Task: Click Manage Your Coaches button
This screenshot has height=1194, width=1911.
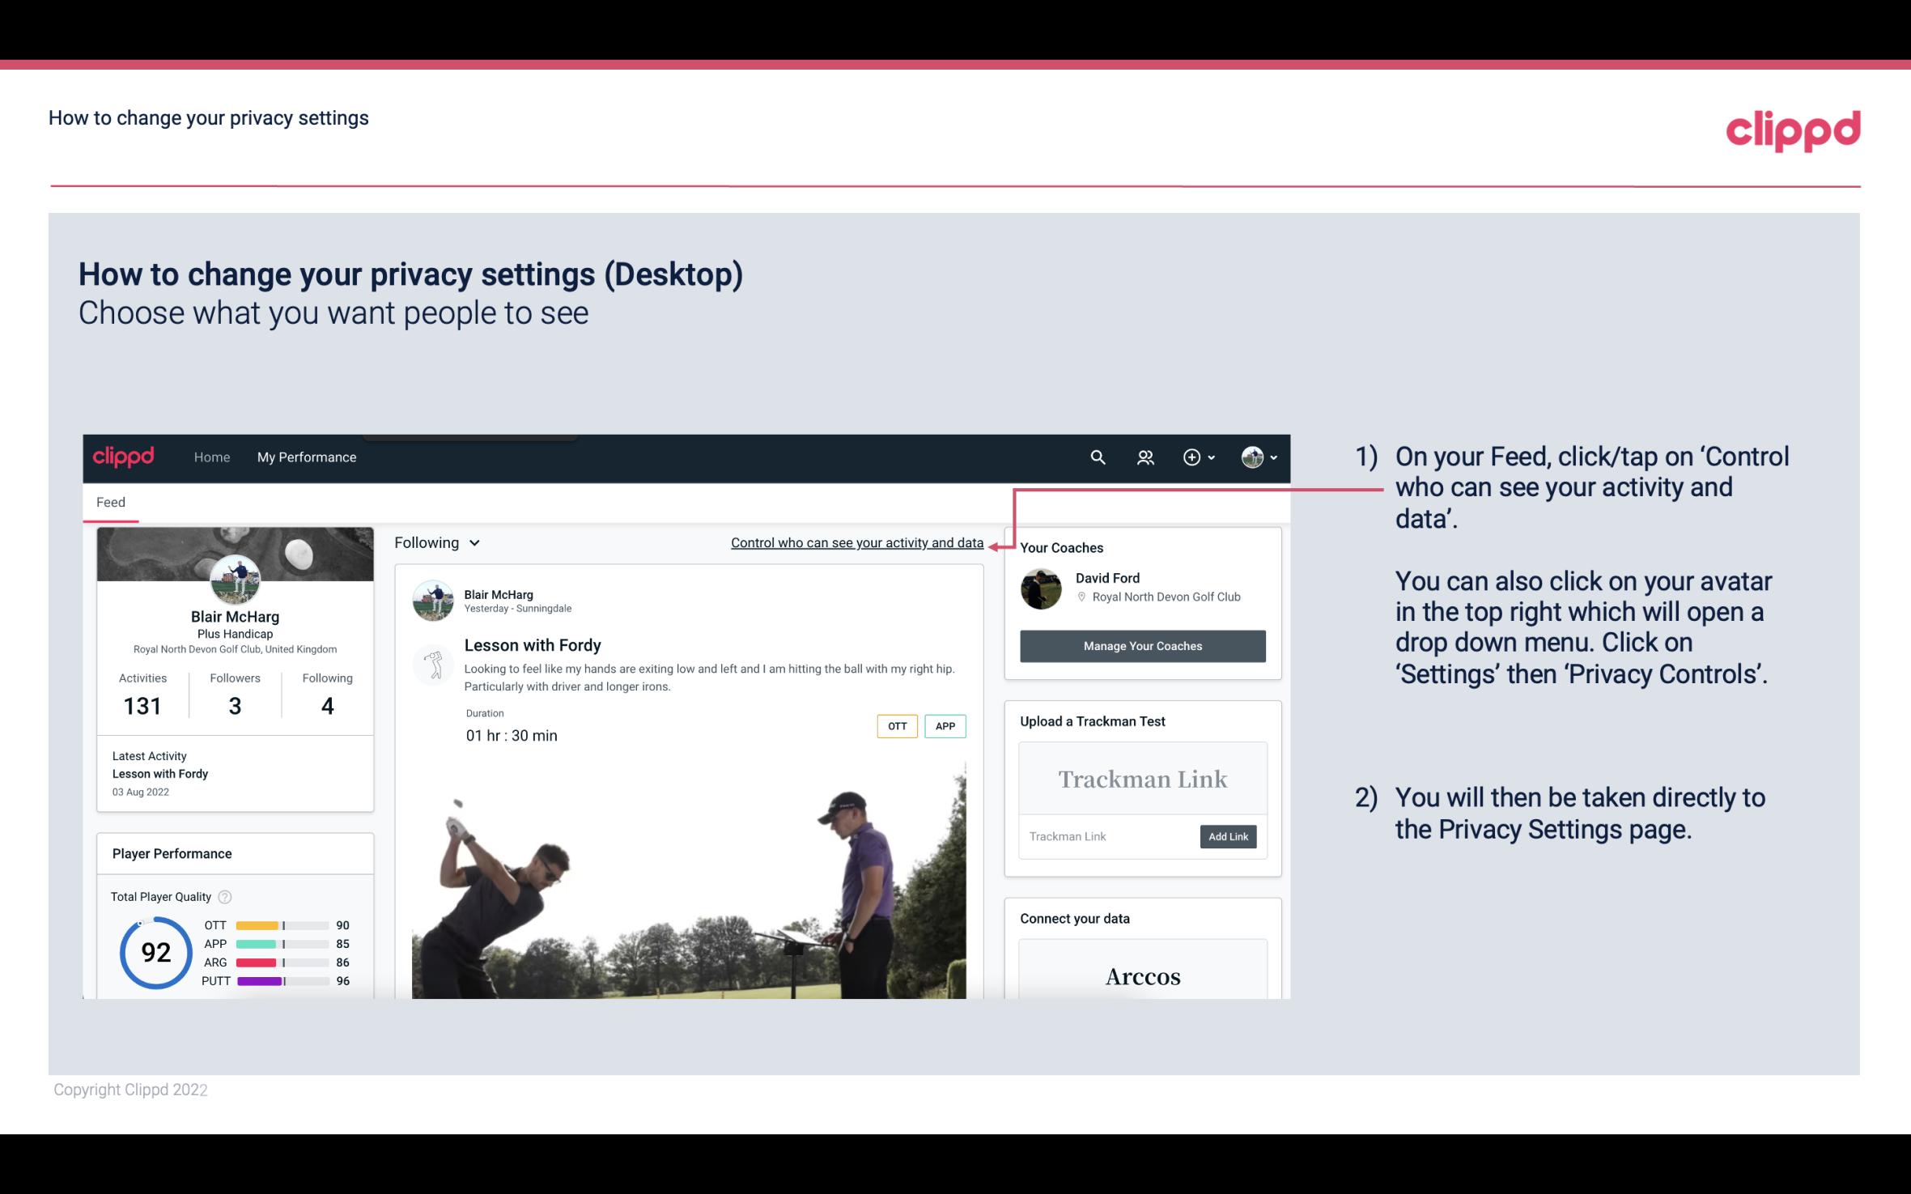Action: point(1143,645)
